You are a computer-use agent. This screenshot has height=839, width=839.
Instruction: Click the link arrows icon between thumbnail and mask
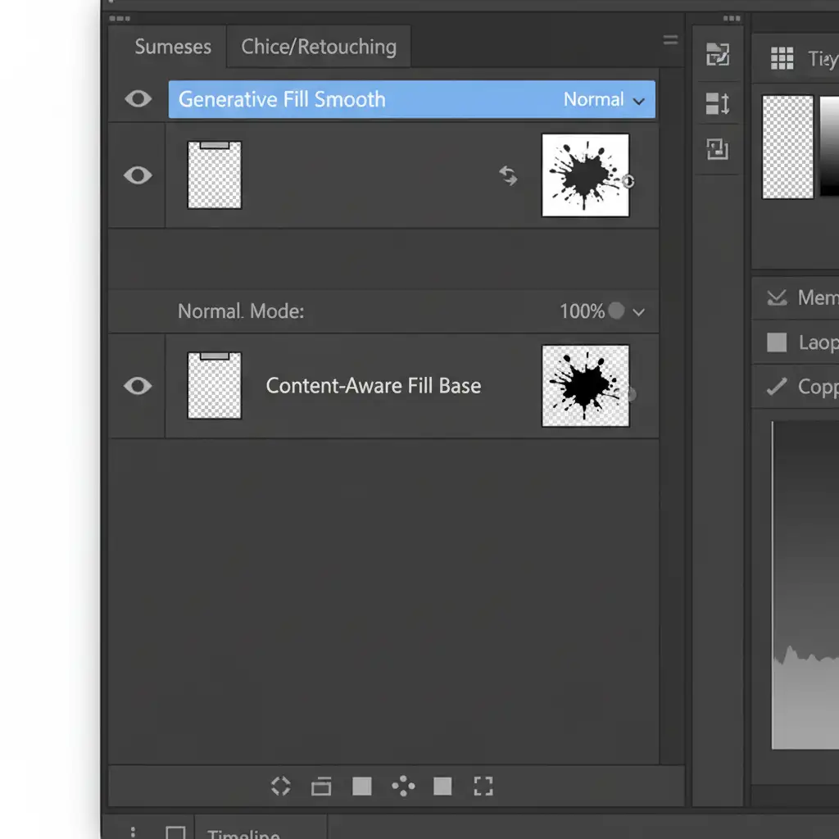coord(509,175)
